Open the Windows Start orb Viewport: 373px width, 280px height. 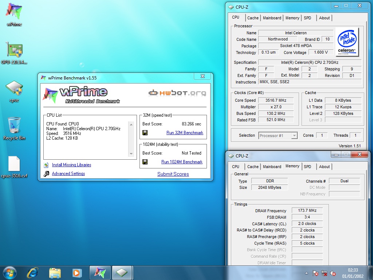click(9, 273)
